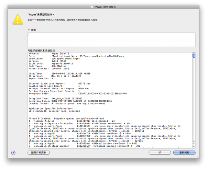Click the Version '4.0.2 (751)' line

point(48,61)
